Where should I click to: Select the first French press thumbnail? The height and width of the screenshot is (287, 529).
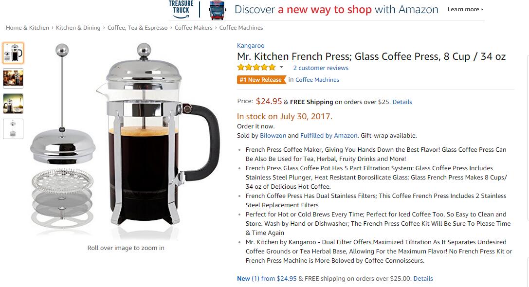(13, 53)
